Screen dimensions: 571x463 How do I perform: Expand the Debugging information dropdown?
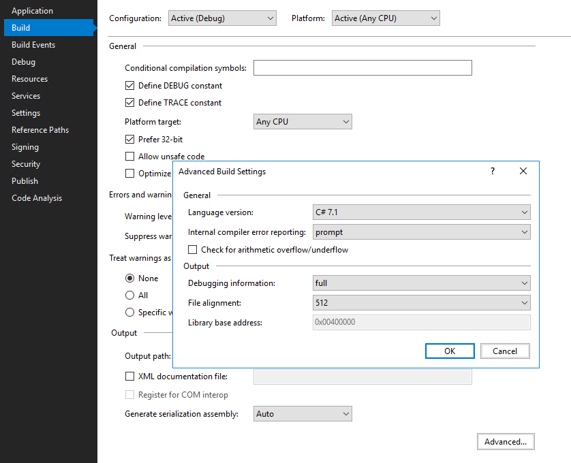(421, 283)
